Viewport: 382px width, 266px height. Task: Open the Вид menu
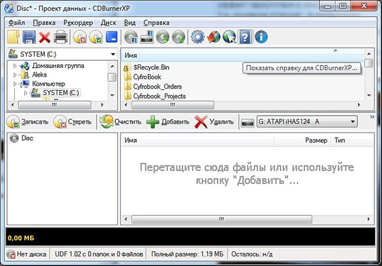tap(130, 22)
